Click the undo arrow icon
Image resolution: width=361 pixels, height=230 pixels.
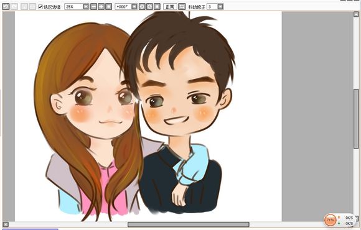(6, 6)
